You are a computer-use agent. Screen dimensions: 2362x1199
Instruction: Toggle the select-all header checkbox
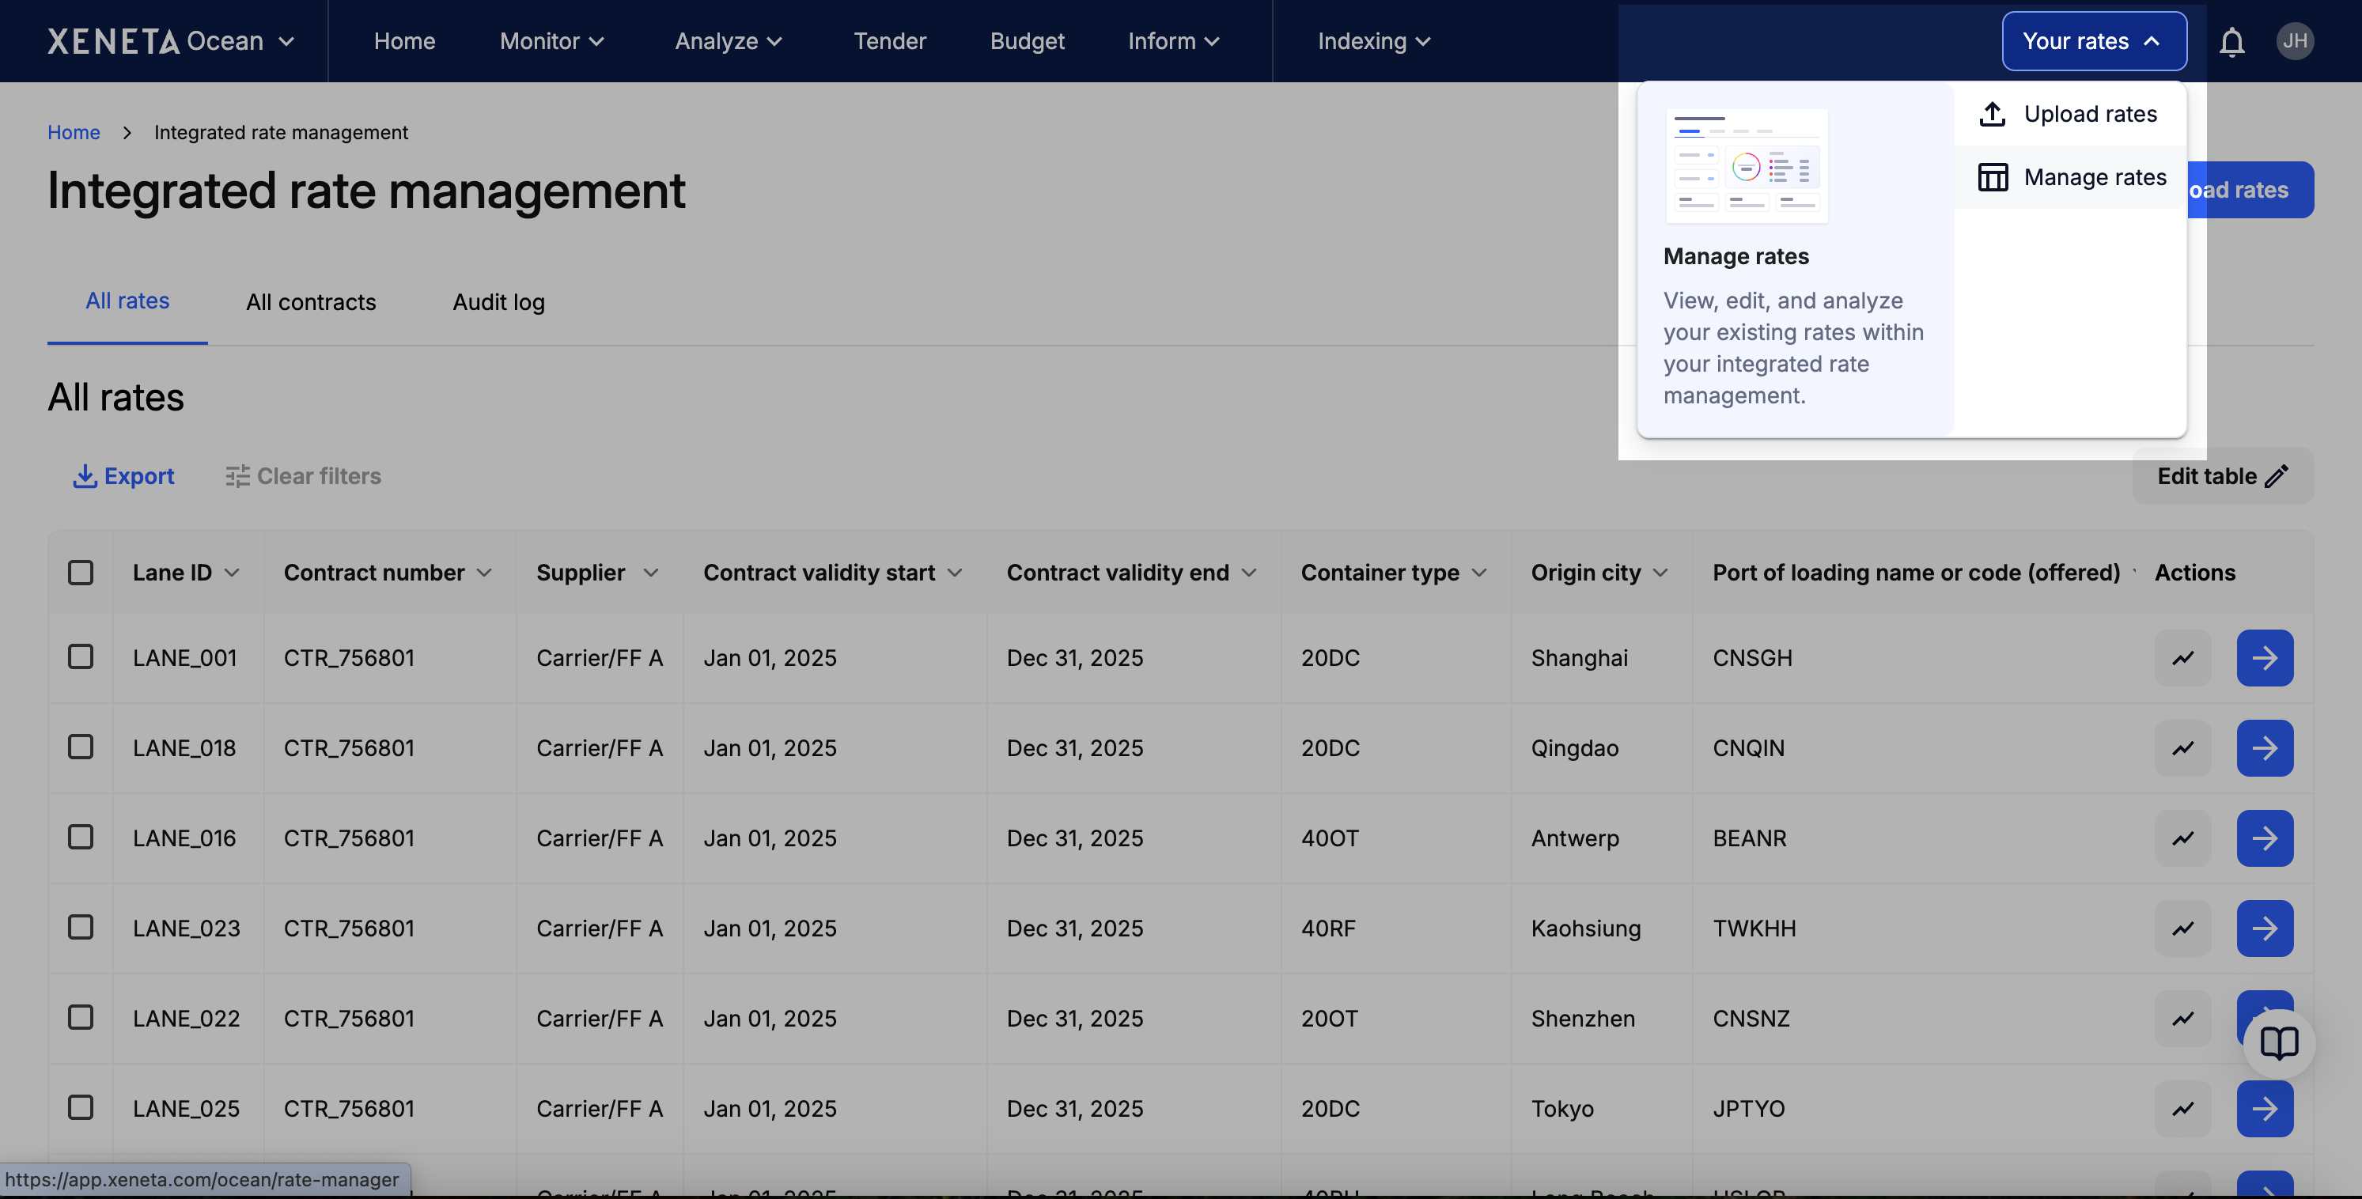click(x=81, y=573)
